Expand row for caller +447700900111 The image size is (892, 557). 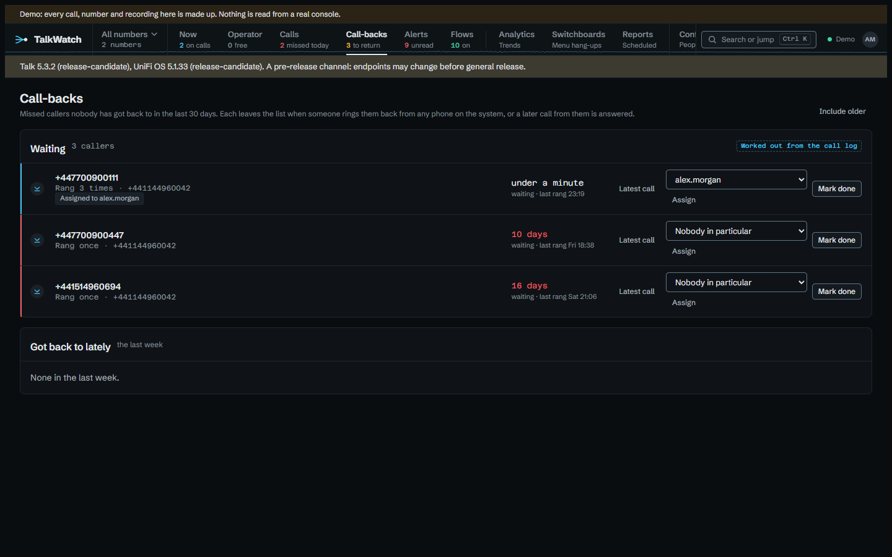[x=37, y=189]
